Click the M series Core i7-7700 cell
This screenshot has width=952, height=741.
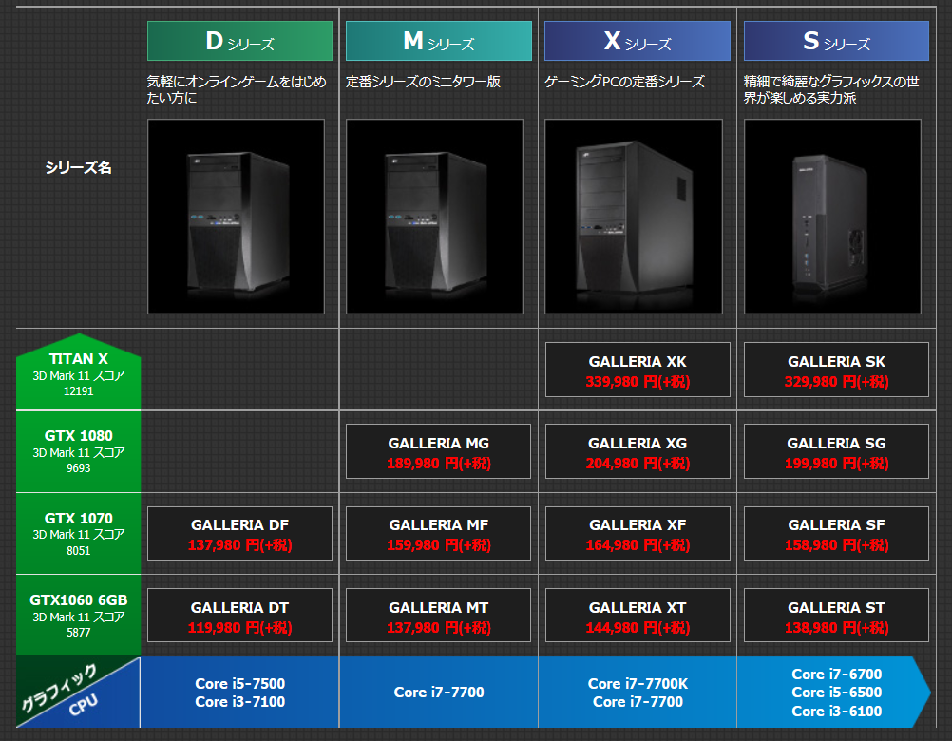coord(439,692)
